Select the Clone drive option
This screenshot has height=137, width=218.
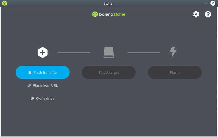point(43,98)
